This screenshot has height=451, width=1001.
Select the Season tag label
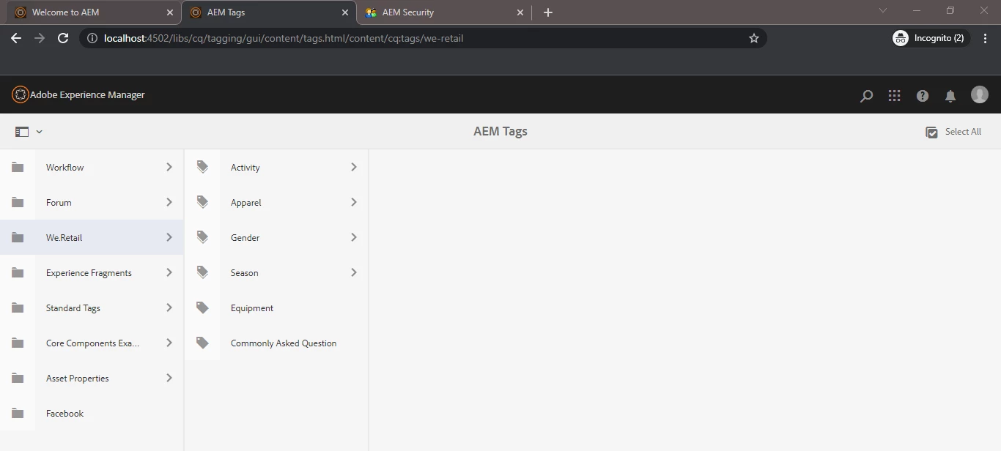click(x=244, y=273)
